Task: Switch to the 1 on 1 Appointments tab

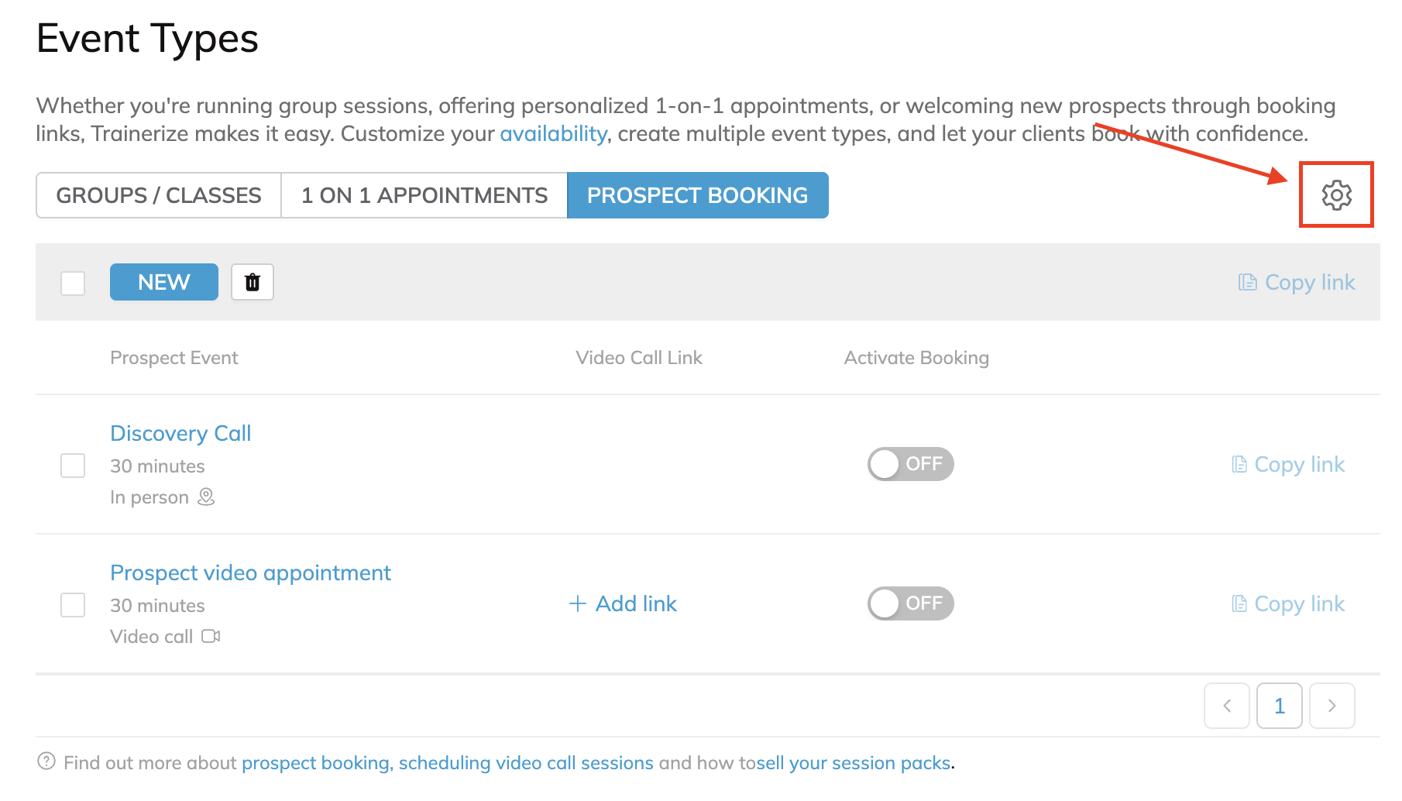Action: [423, 195]
